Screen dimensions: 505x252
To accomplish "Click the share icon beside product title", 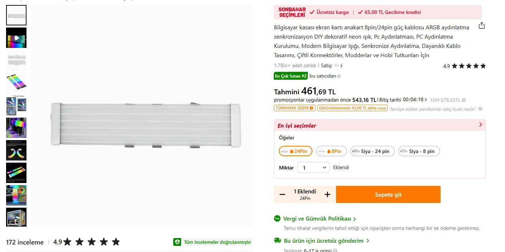I will pos(482,26).
